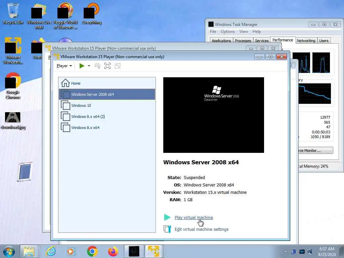Image resolution: width=344 pixels, height=258 pixels.
Task: Open Windows Media Player from taskbar
Action: [71, 251]
